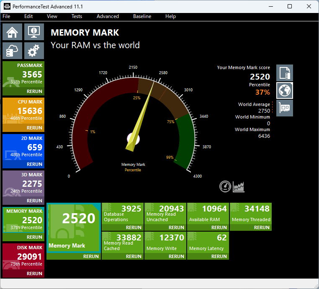Open the System Information monitor icon
Image resolution: width=319 pixels, height=289 pixels.
(x=34, y=31)
